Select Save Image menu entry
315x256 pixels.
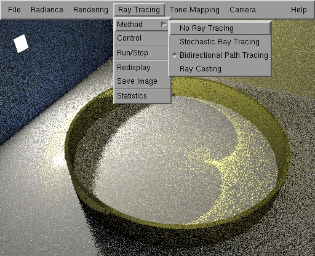(142, 81)
